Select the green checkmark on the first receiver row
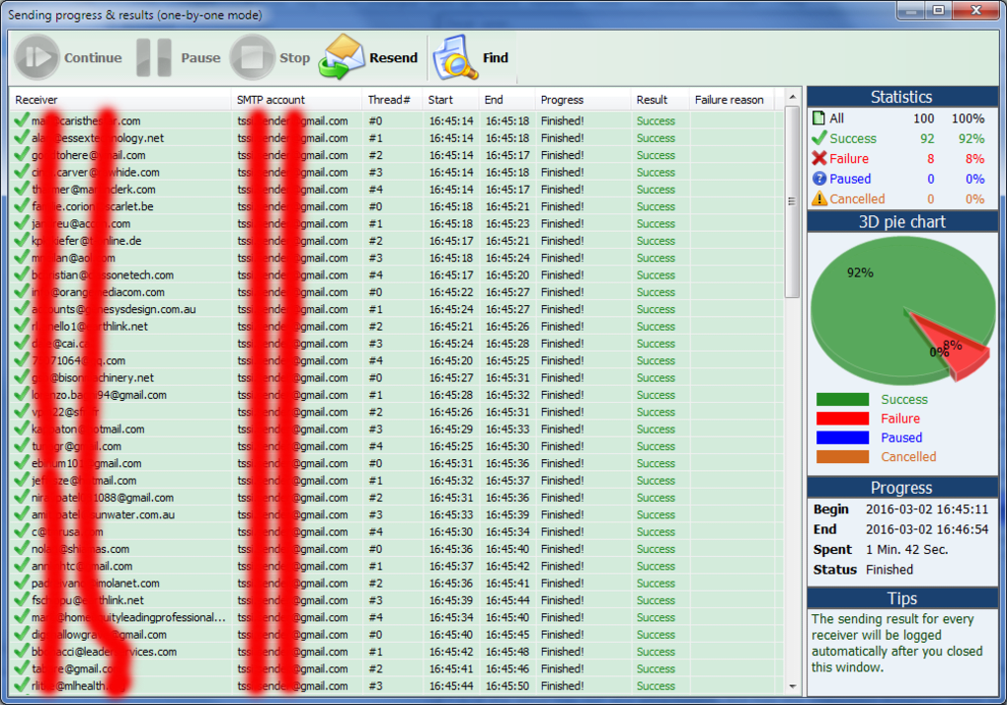 point(20,118)
